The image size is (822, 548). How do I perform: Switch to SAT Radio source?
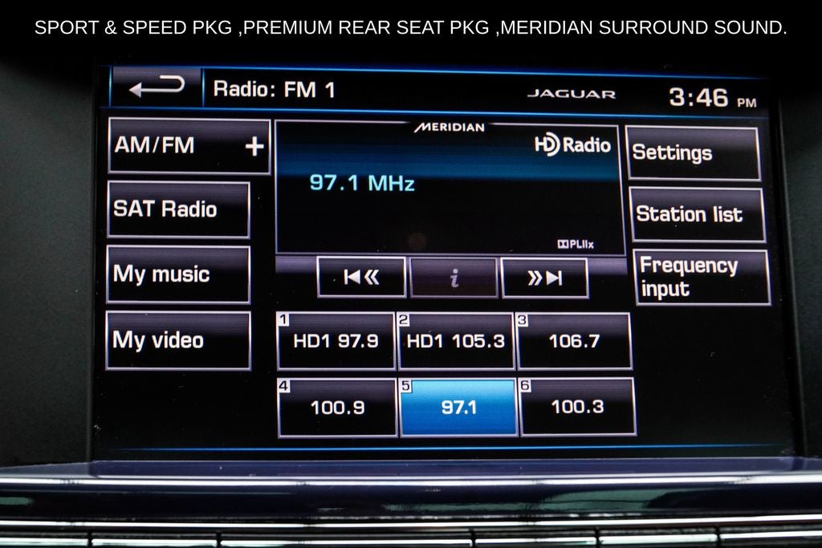(178, 209)
